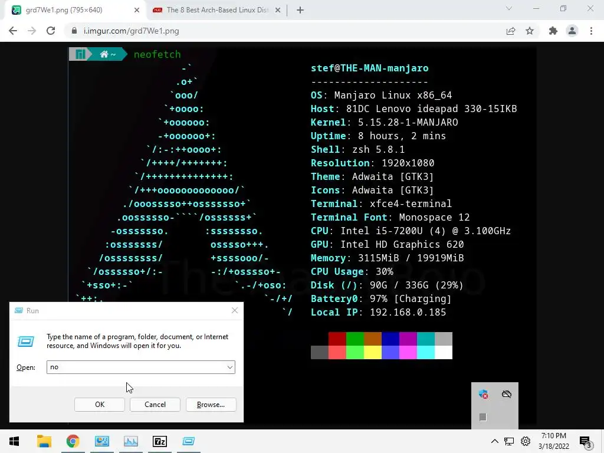Viewport: 604px width, 453px height.
Task: Click the Memory 3115MiB / 19919MiB line
Action: [387, 258]
